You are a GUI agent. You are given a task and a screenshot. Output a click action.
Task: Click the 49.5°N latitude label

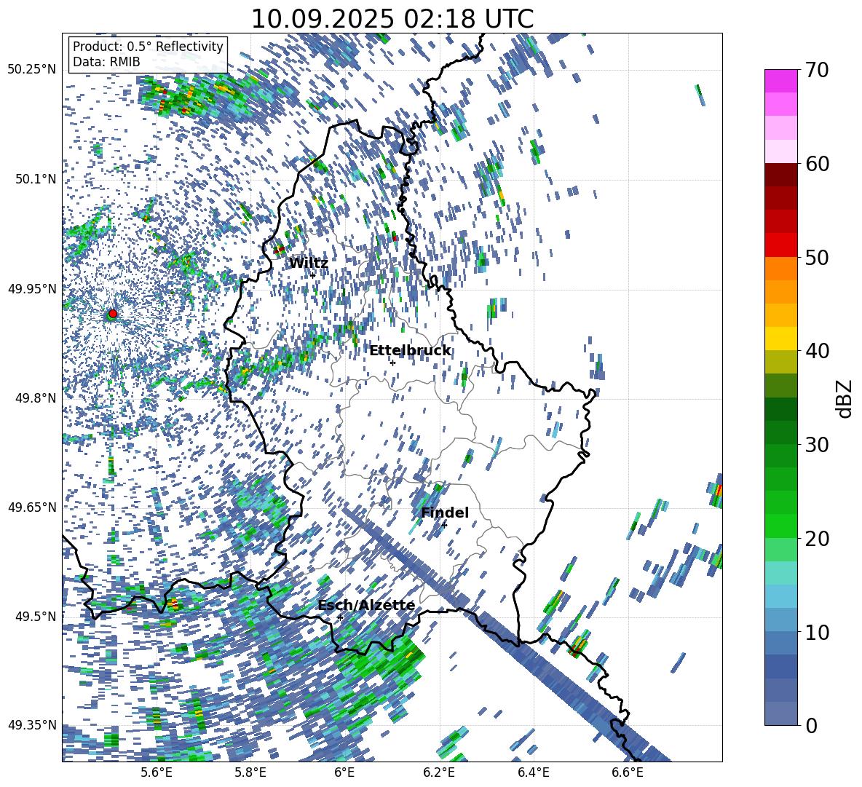point(35,616)
